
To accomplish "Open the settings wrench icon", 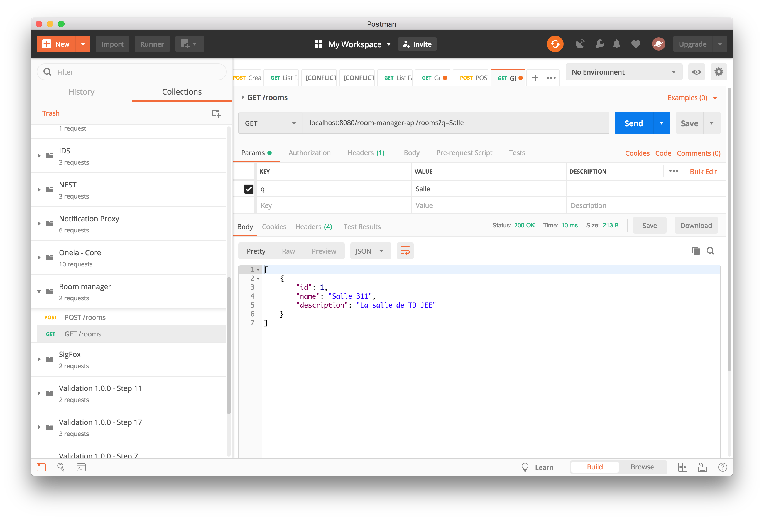I will tap(599, 44).
